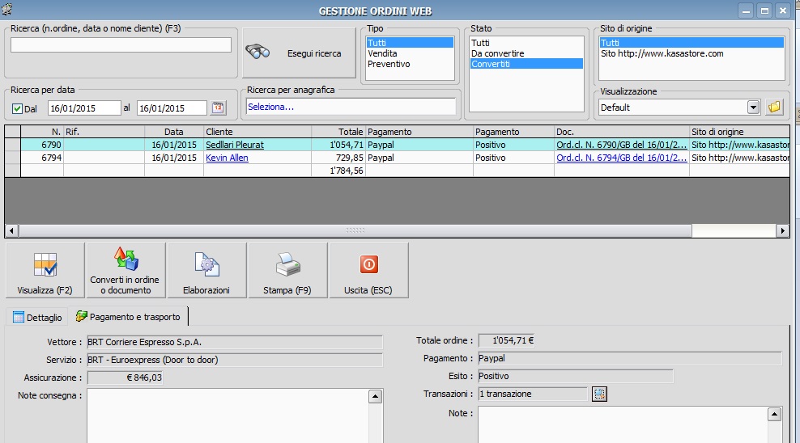The height and width of the screenshot is (443, 800).
Task: Toggle the Dal date filter checkbox
Action: point(17,108)
